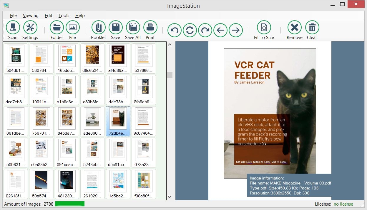
Task: Click the Booklet toolbar icon
Action: click(99, 28)
